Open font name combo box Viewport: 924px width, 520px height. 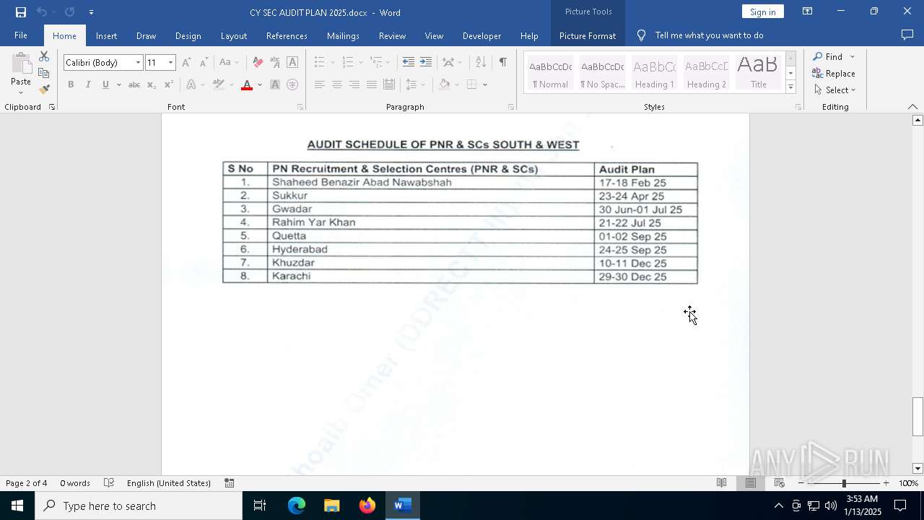coord(103,63)
